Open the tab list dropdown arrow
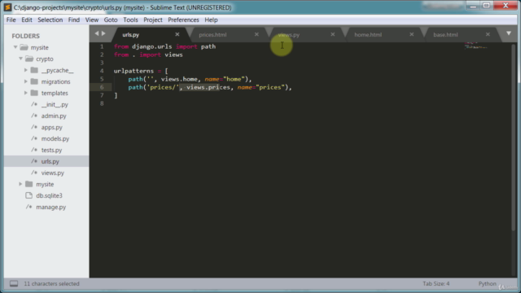 (x=509, y=33)
